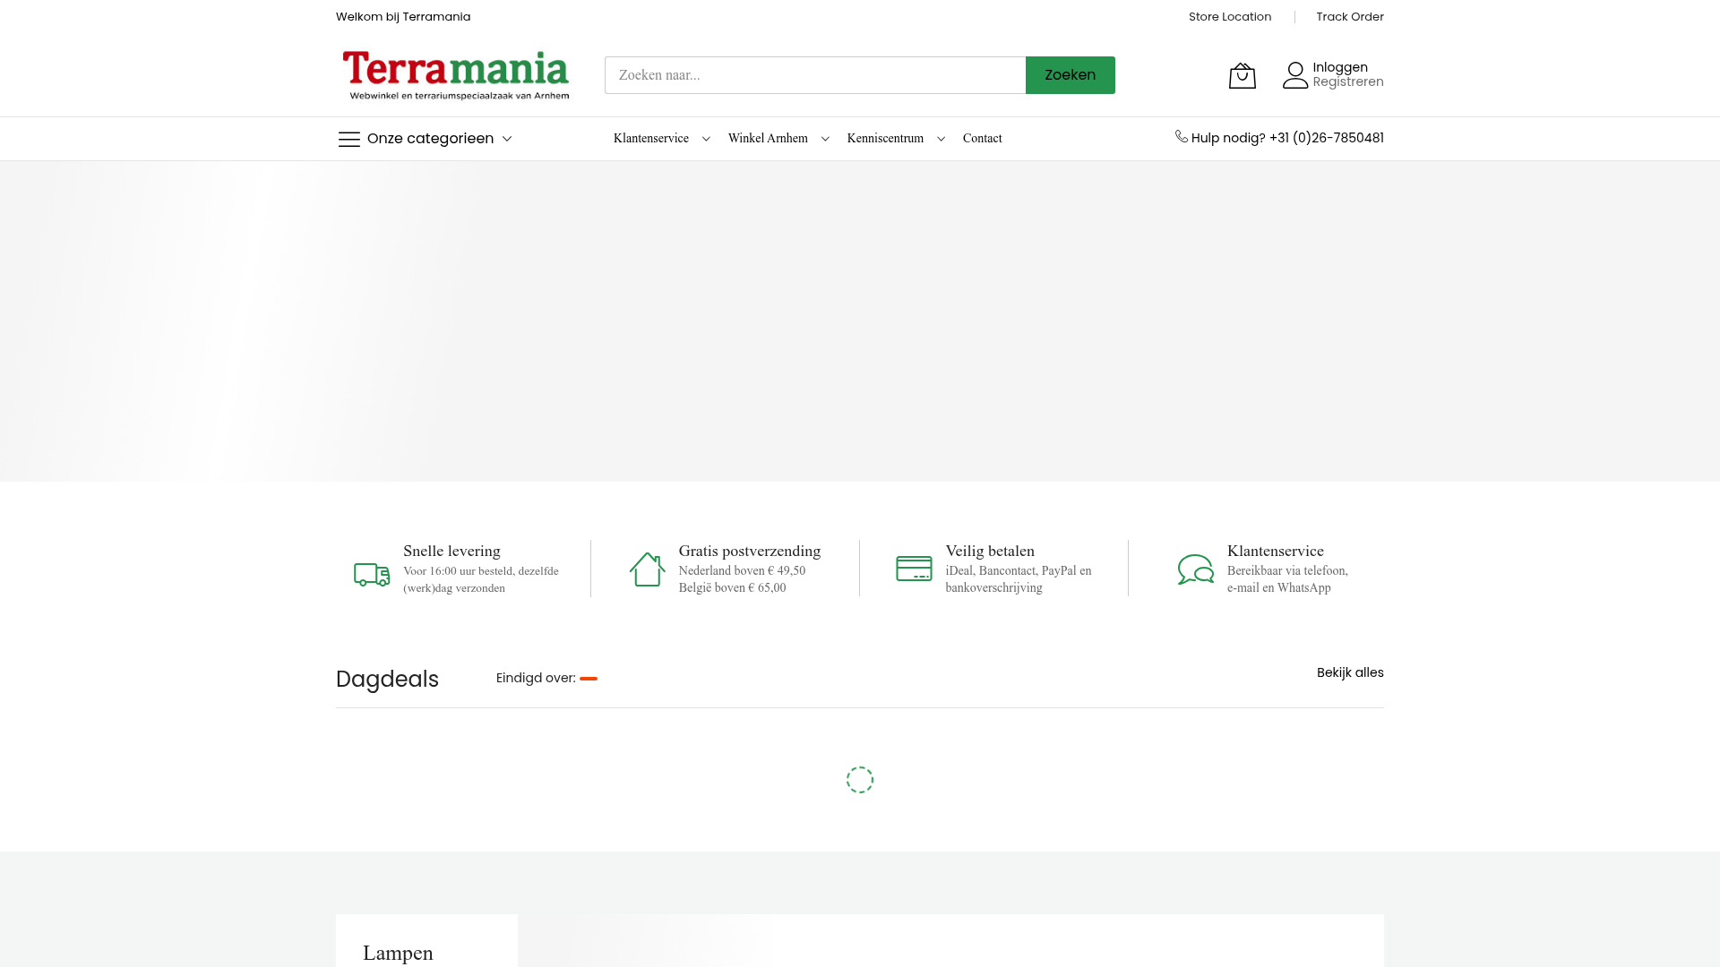
Task: Click the Klantenservice title in the service bar
Action: point(1276,551)
